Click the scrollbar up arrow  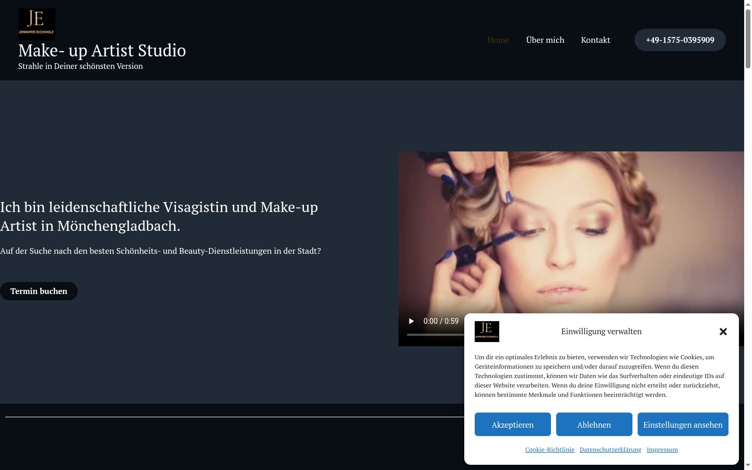(x=748, y=4)
